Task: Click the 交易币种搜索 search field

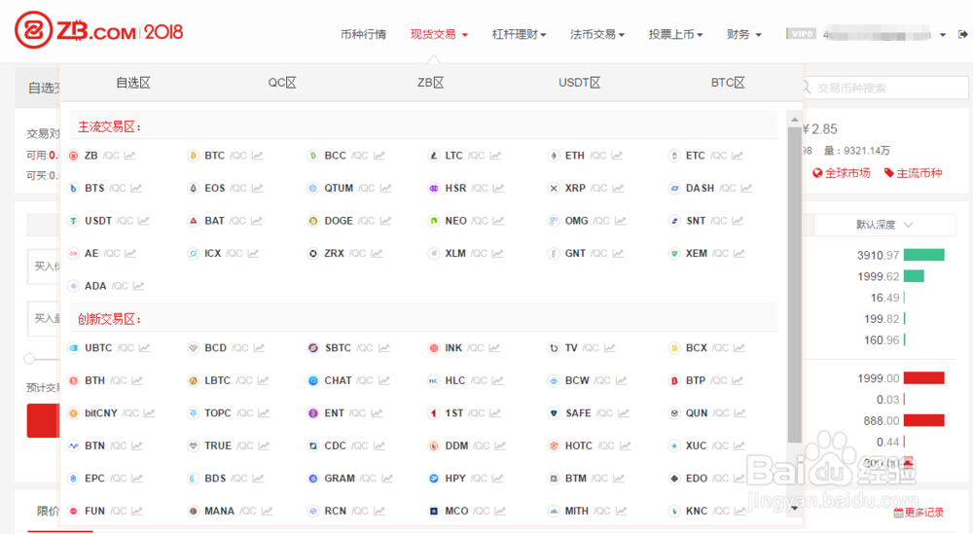Action: pyautogui.click(x=885, y=89)
